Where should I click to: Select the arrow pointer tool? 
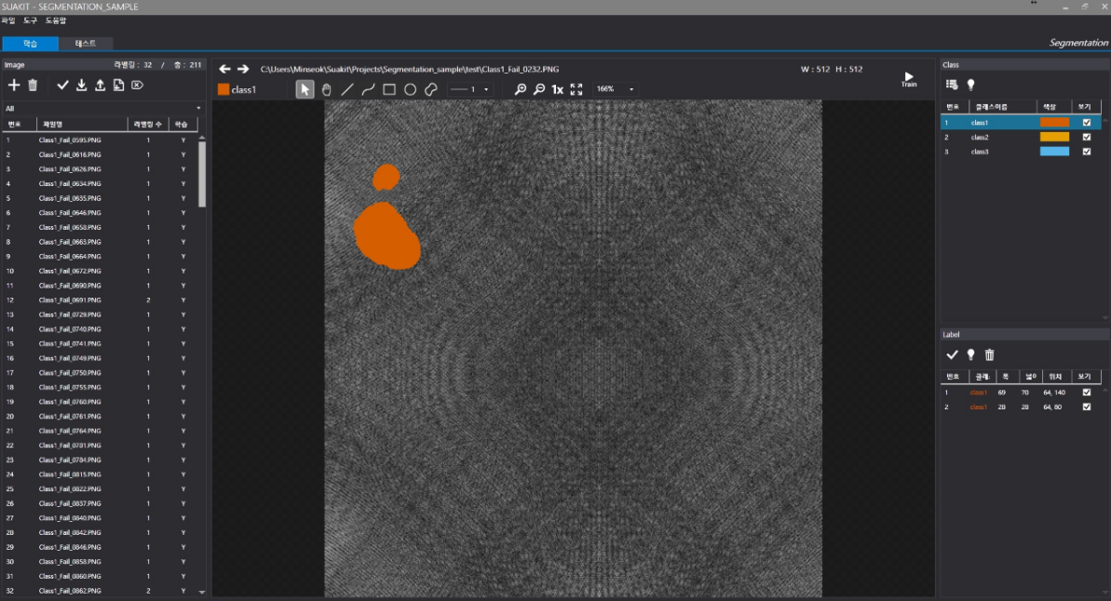(x=305, y=89)
